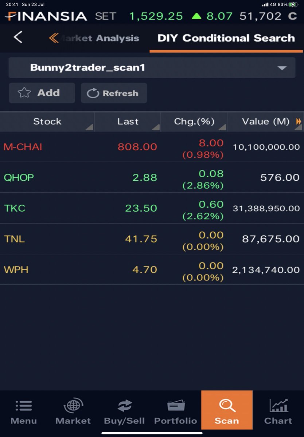Image resolution: width=304 pixels, height=437 pixels.
Task: Tap the battery status icon
Action: pos(293,4)
